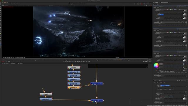Open whitepoint color picker button in top Grade panel
Viewport: 188px width, 106px height.
tap(183, 12)
